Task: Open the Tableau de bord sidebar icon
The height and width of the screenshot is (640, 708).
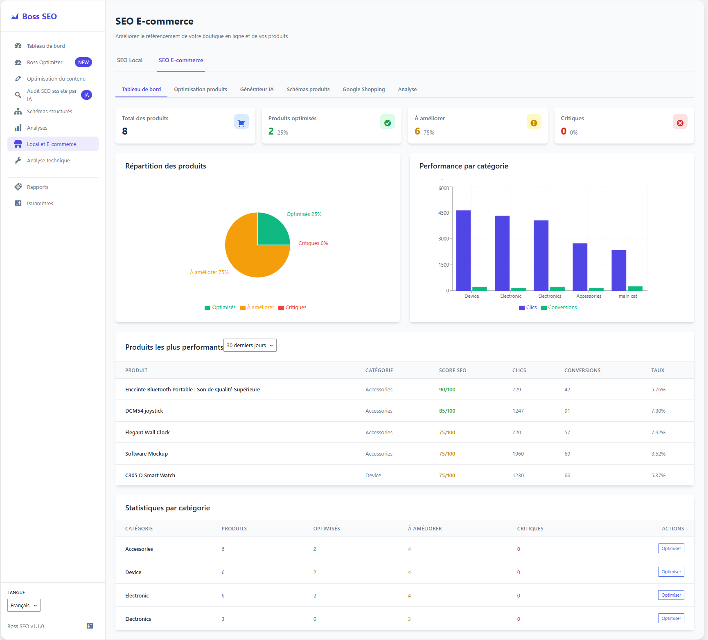Action: tap(18, 46)
